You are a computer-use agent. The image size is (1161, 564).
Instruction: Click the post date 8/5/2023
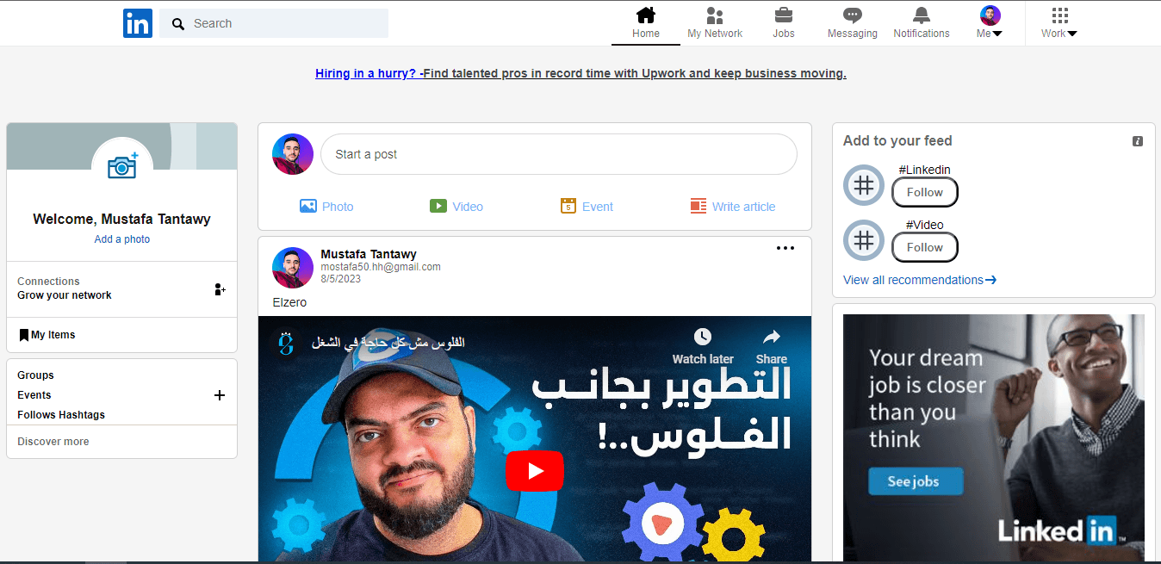[341, 279]
